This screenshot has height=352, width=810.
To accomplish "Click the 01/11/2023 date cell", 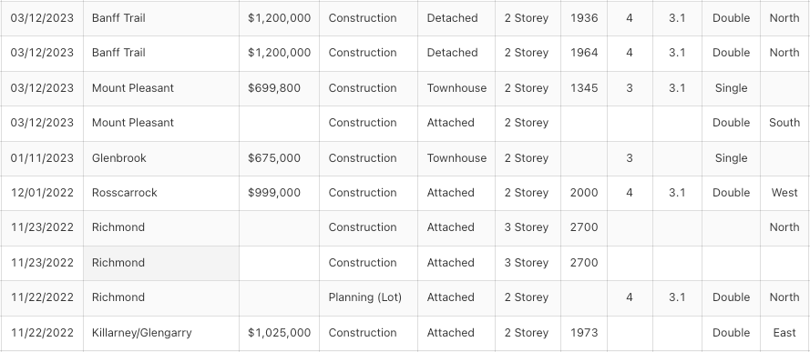I will (42, 158).
